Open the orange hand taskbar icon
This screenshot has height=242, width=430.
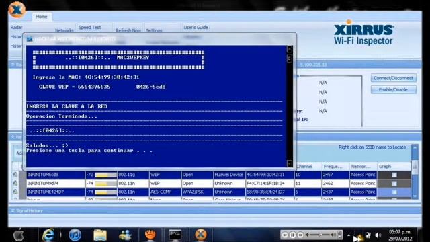[150, 235]
